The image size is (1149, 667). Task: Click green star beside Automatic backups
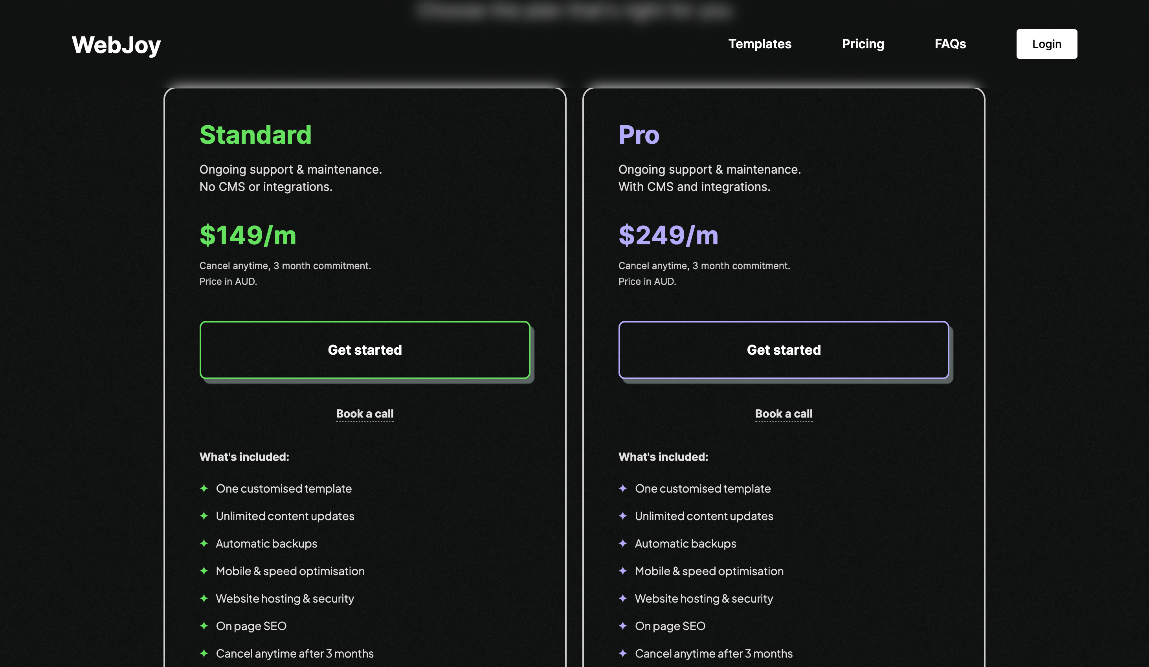(204, 543)
